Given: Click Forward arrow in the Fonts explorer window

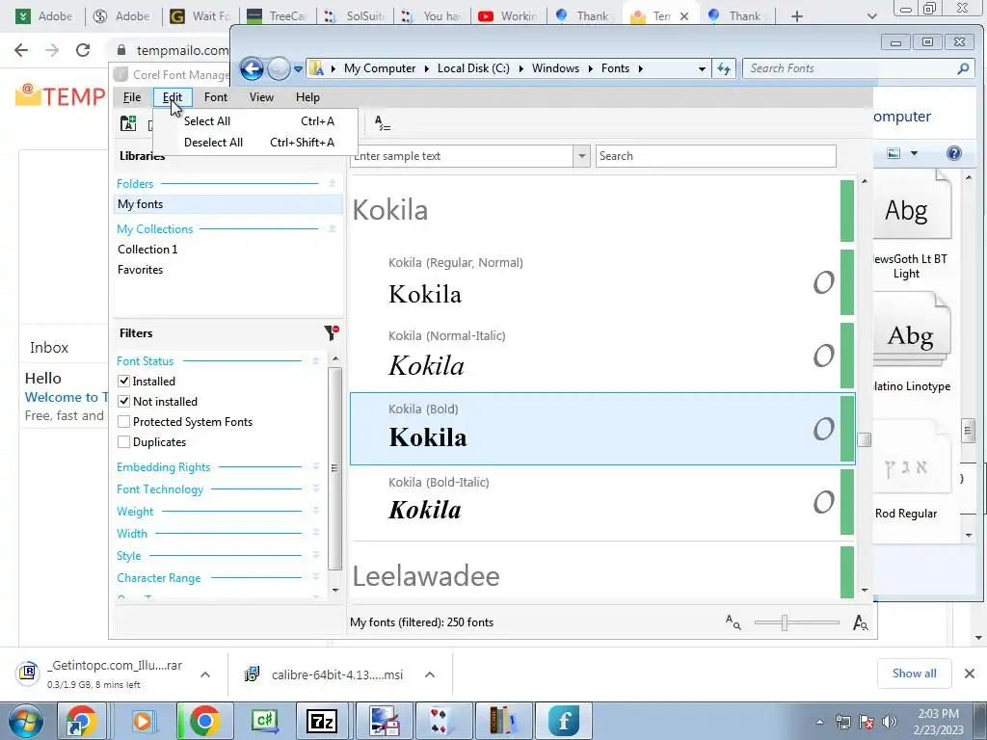Looking at the screenshot, I should (x=279, y=68).
